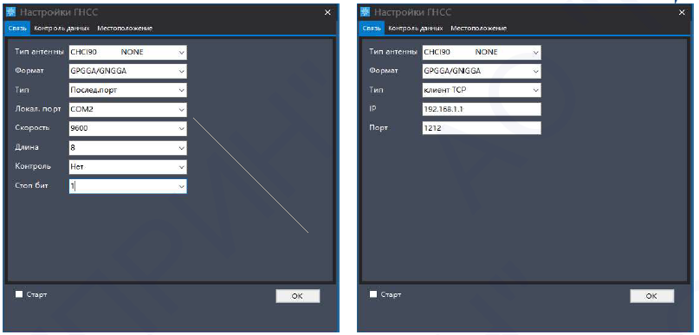Open Контроль данных tab in left window

62,28
